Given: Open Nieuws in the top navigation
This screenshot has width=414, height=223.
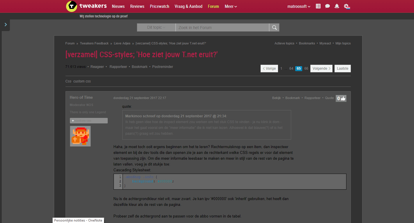Looking at the screenshot, I should pos(118,6).
